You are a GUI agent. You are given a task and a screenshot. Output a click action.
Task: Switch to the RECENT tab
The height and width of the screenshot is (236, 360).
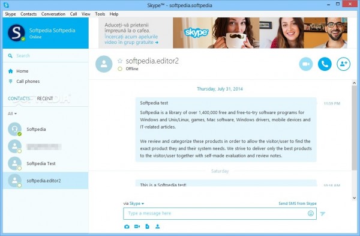click(45, 98)
